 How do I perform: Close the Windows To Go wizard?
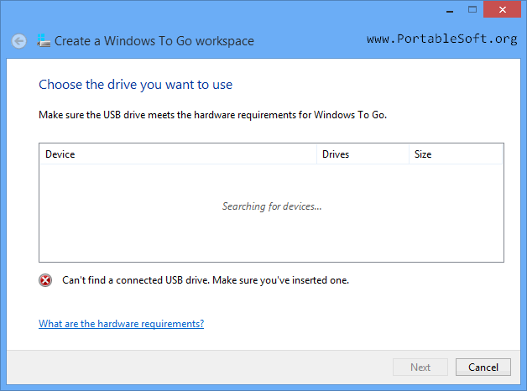coord(503,9)
